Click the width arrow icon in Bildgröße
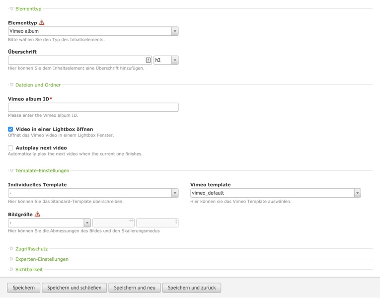This screenshot has height=298, width=380. [x=131, y=221]
